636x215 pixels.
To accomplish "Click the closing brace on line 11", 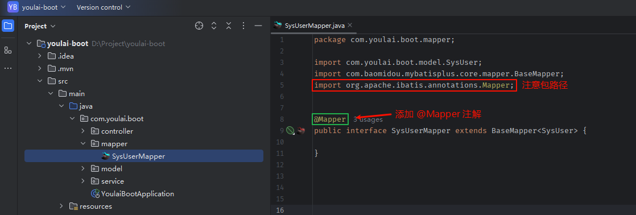I will click(x=316, y=154).
